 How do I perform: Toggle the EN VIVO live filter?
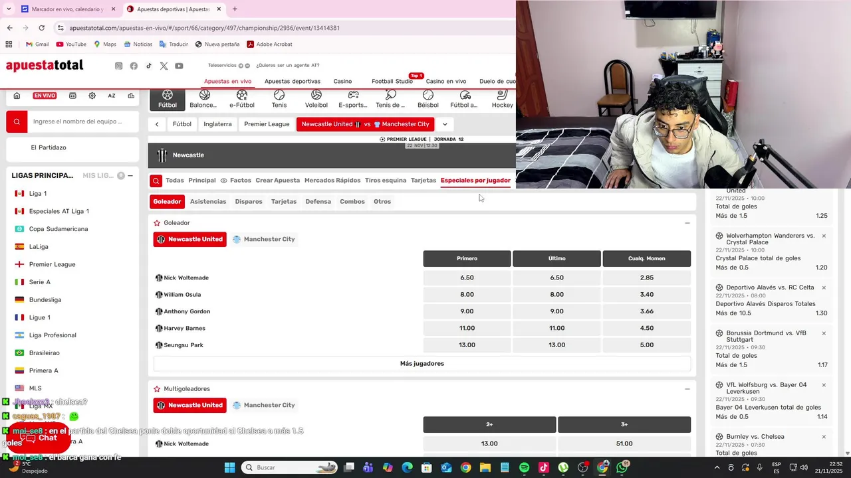tap(45, 96)
